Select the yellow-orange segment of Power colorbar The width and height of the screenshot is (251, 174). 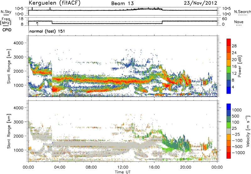point(229,63)
